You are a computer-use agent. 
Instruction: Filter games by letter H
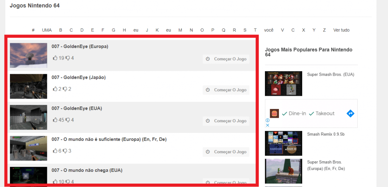point(124,30)
